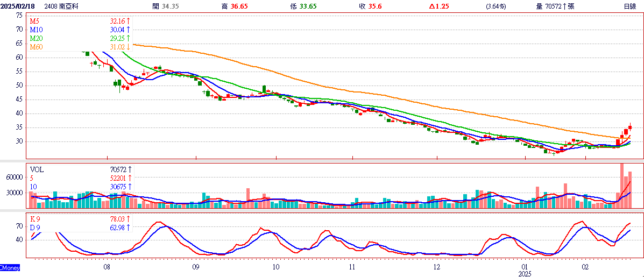Screen dimensions: 644x277
Task: Click the VOL legend label
Action: click(36, 169)
